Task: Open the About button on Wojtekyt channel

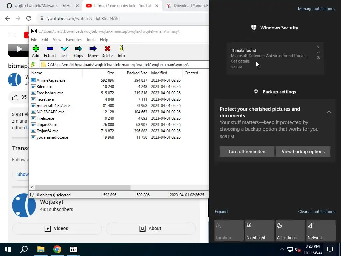Action: 151,228
